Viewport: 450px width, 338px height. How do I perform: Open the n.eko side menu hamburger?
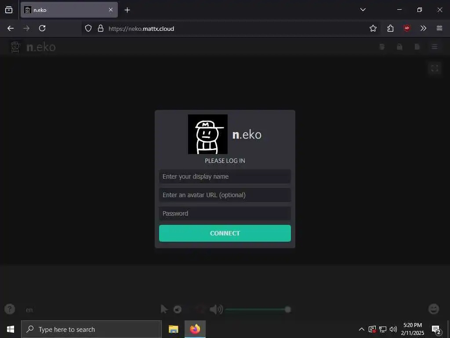[435, 47]
